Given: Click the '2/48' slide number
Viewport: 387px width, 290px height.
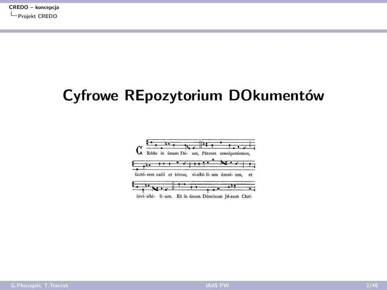Looking at the screenshot, I should (372, 286).
